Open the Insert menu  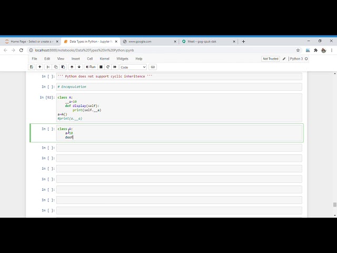(x=75, y=59)
